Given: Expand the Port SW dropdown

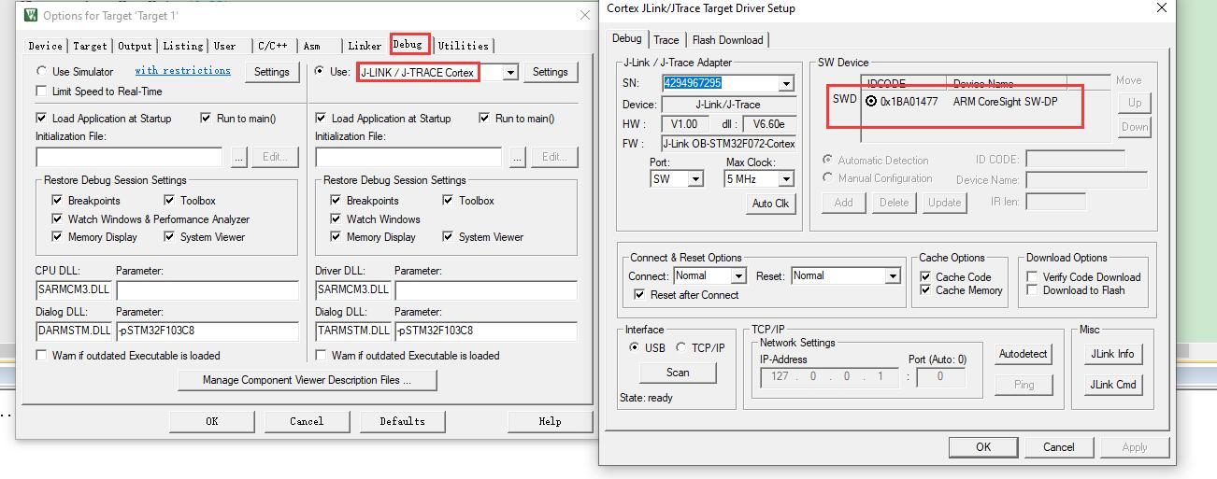Looking at the screenshot, I should pos(694,179).
